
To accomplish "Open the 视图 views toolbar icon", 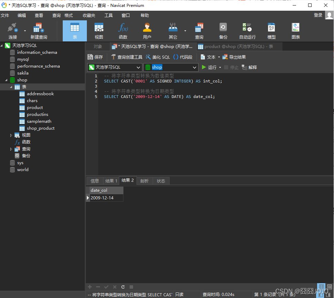I will pos(99,31).
